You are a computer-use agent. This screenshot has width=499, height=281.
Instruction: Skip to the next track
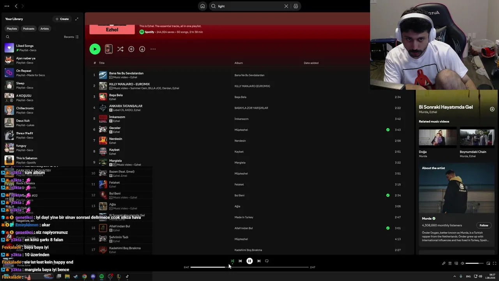pyautogui.click(x=259, y=261)
